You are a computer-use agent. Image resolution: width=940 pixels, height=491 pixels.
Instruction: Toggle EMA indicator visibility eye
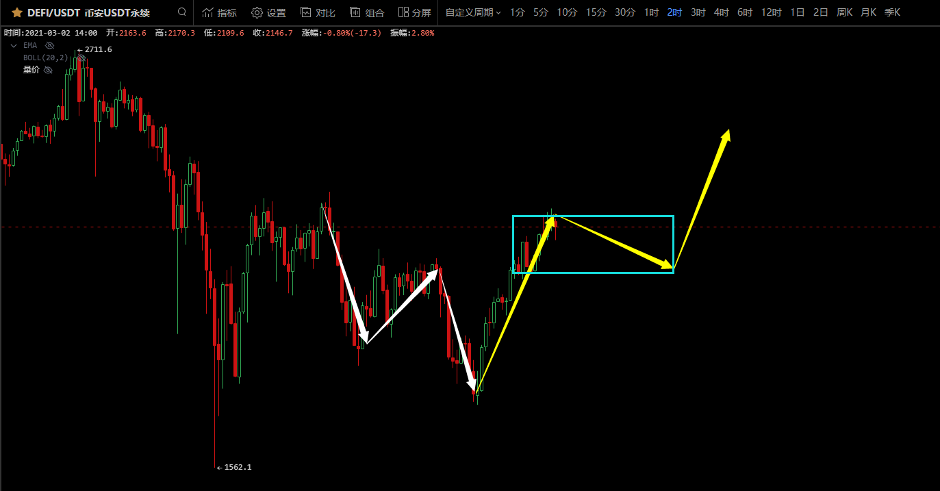[x=49, y=45]
